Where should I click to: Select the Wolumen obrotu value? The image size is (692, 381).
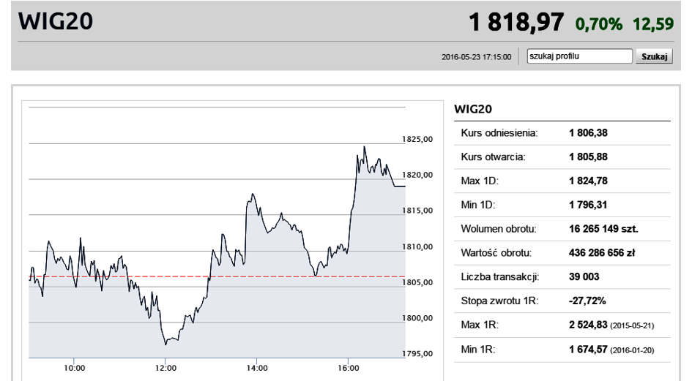click(x=603, y=229)
